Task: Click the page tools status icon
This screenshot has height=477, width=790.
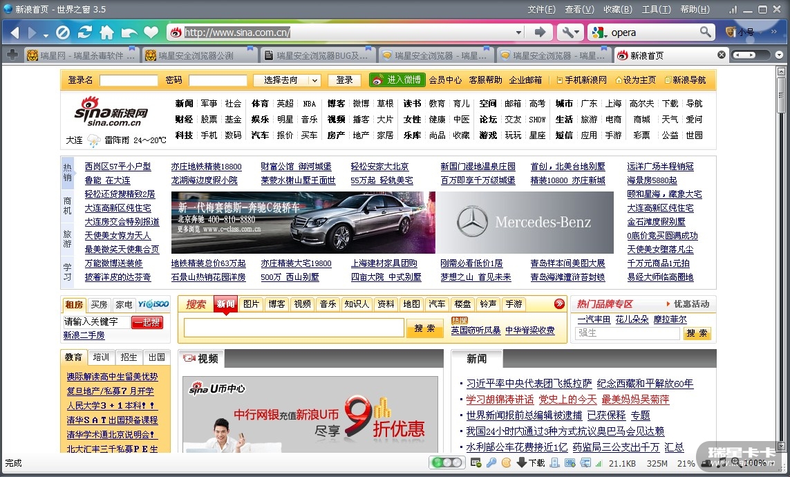Action: click(585, 463)
